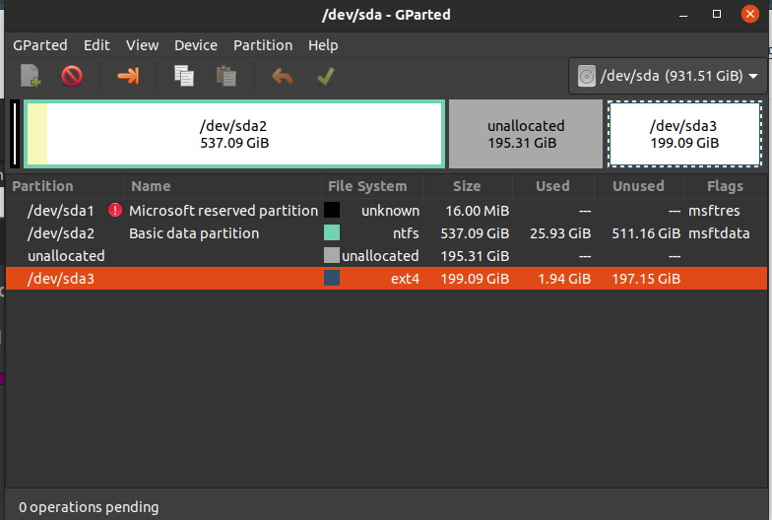Click the Apply all operations checkmark
The height and width of the screenshot is (520, 772).
pos(326,76)
